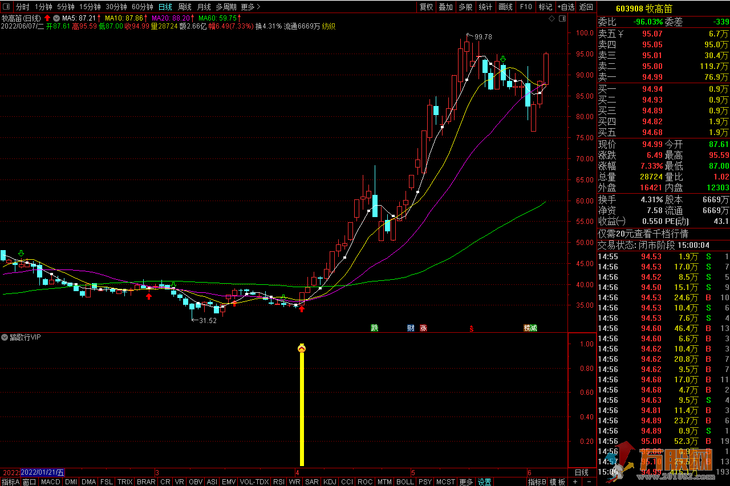Click the 涨 marker on the chart
Image resolution: width=730 pixels, height=486 pixels.
424,328
